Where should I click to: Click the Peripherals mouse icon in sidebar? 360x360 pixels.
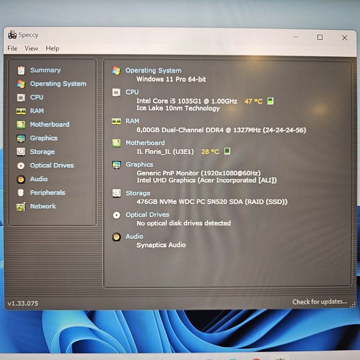(x=21, y=193)
